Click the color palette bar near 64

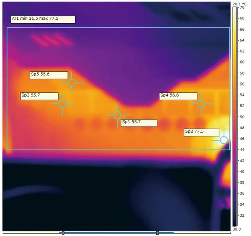235,40
